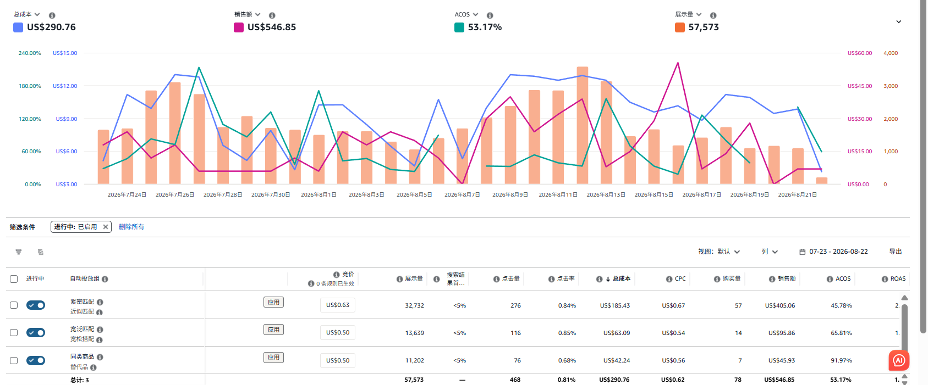
Task: Remove the 进行中: 已启用 filter chip
Action: (x=106, y=227)
